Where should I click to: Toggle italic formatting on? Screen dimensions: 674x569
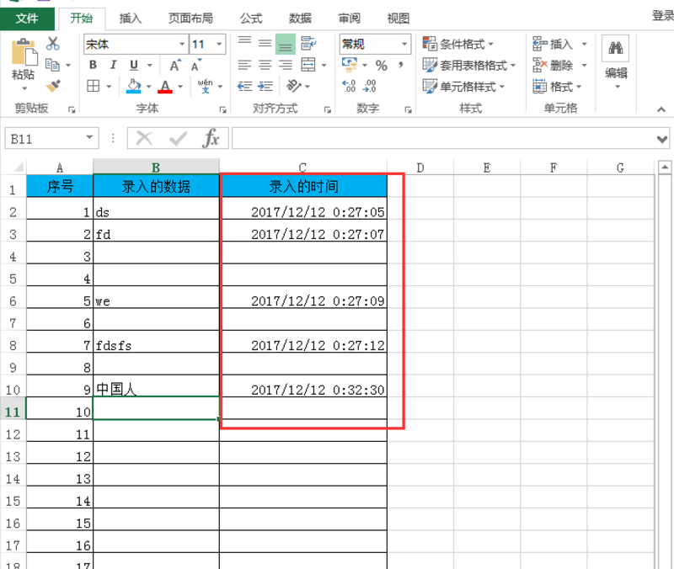point(112,62)
